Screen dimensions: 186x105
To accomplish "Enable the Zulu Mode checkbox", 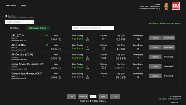I will pos(6,16).
